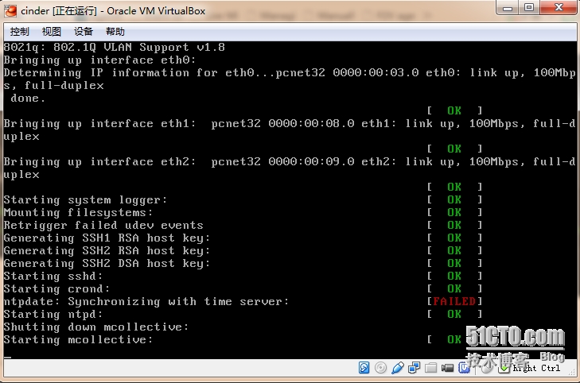The image size is (580, 383).
Task: Click the hard disk activity icon
Action: (x=364, y=367)
